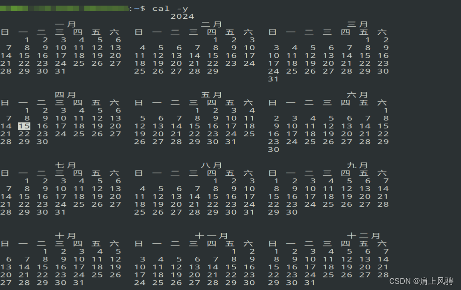Screen dimensions: 461x290
Task: Select the 三月 month title
Action: point(357,24)
